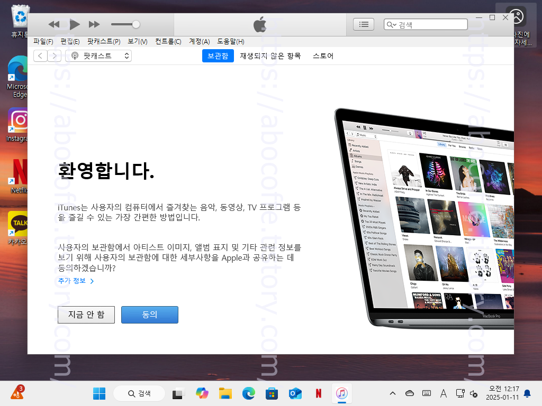The image size is (542, 406).
Task: Toggle the IME language indicator A
Action: coord(444,393)
